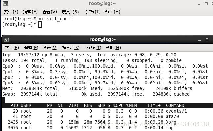Click the Cpu3 usage row
Screen dimensions: 213x131
click(x=105, y=83)
